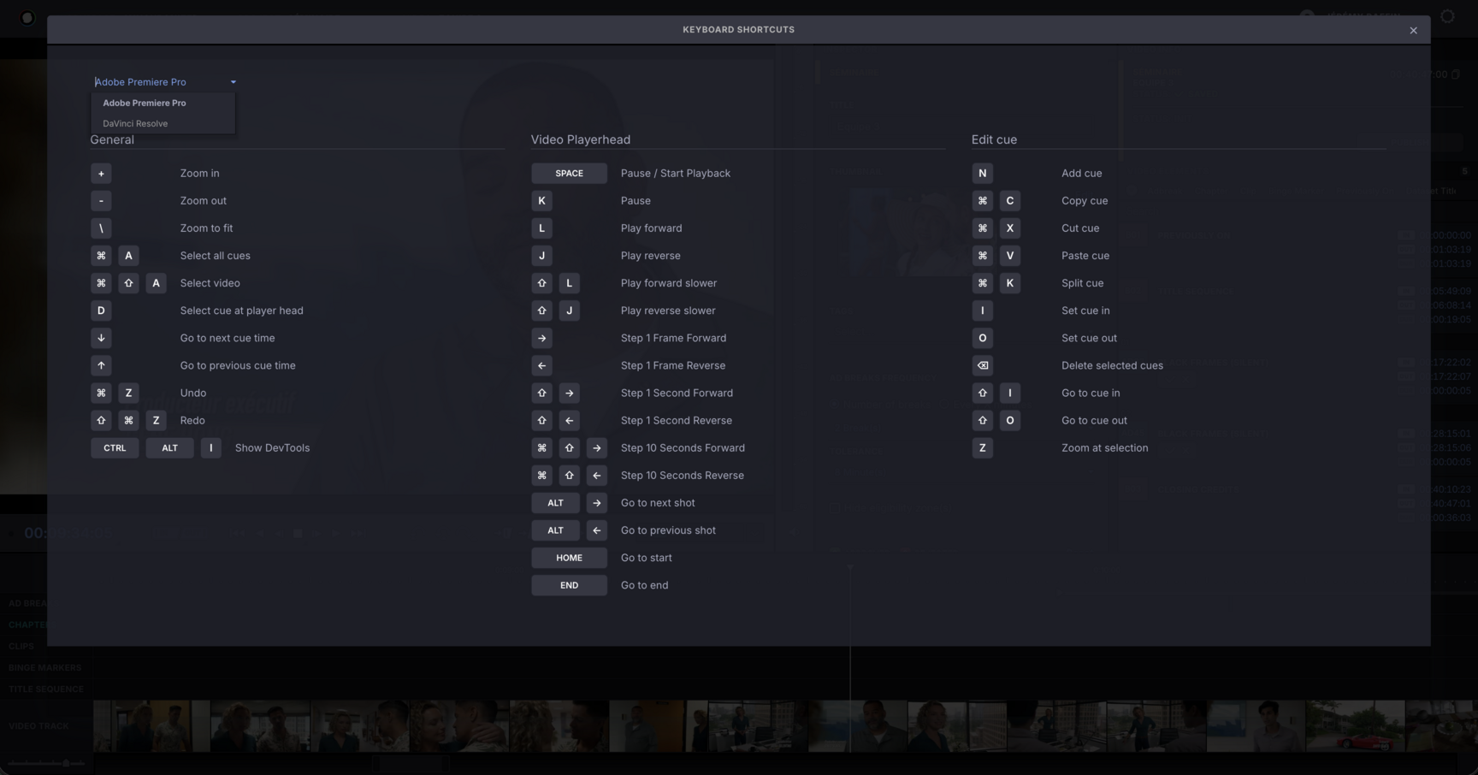Click the left arrow key for Step 1 Frame Reverse
The height and width of the screenshot is (775, 1478).
[541, 365]
